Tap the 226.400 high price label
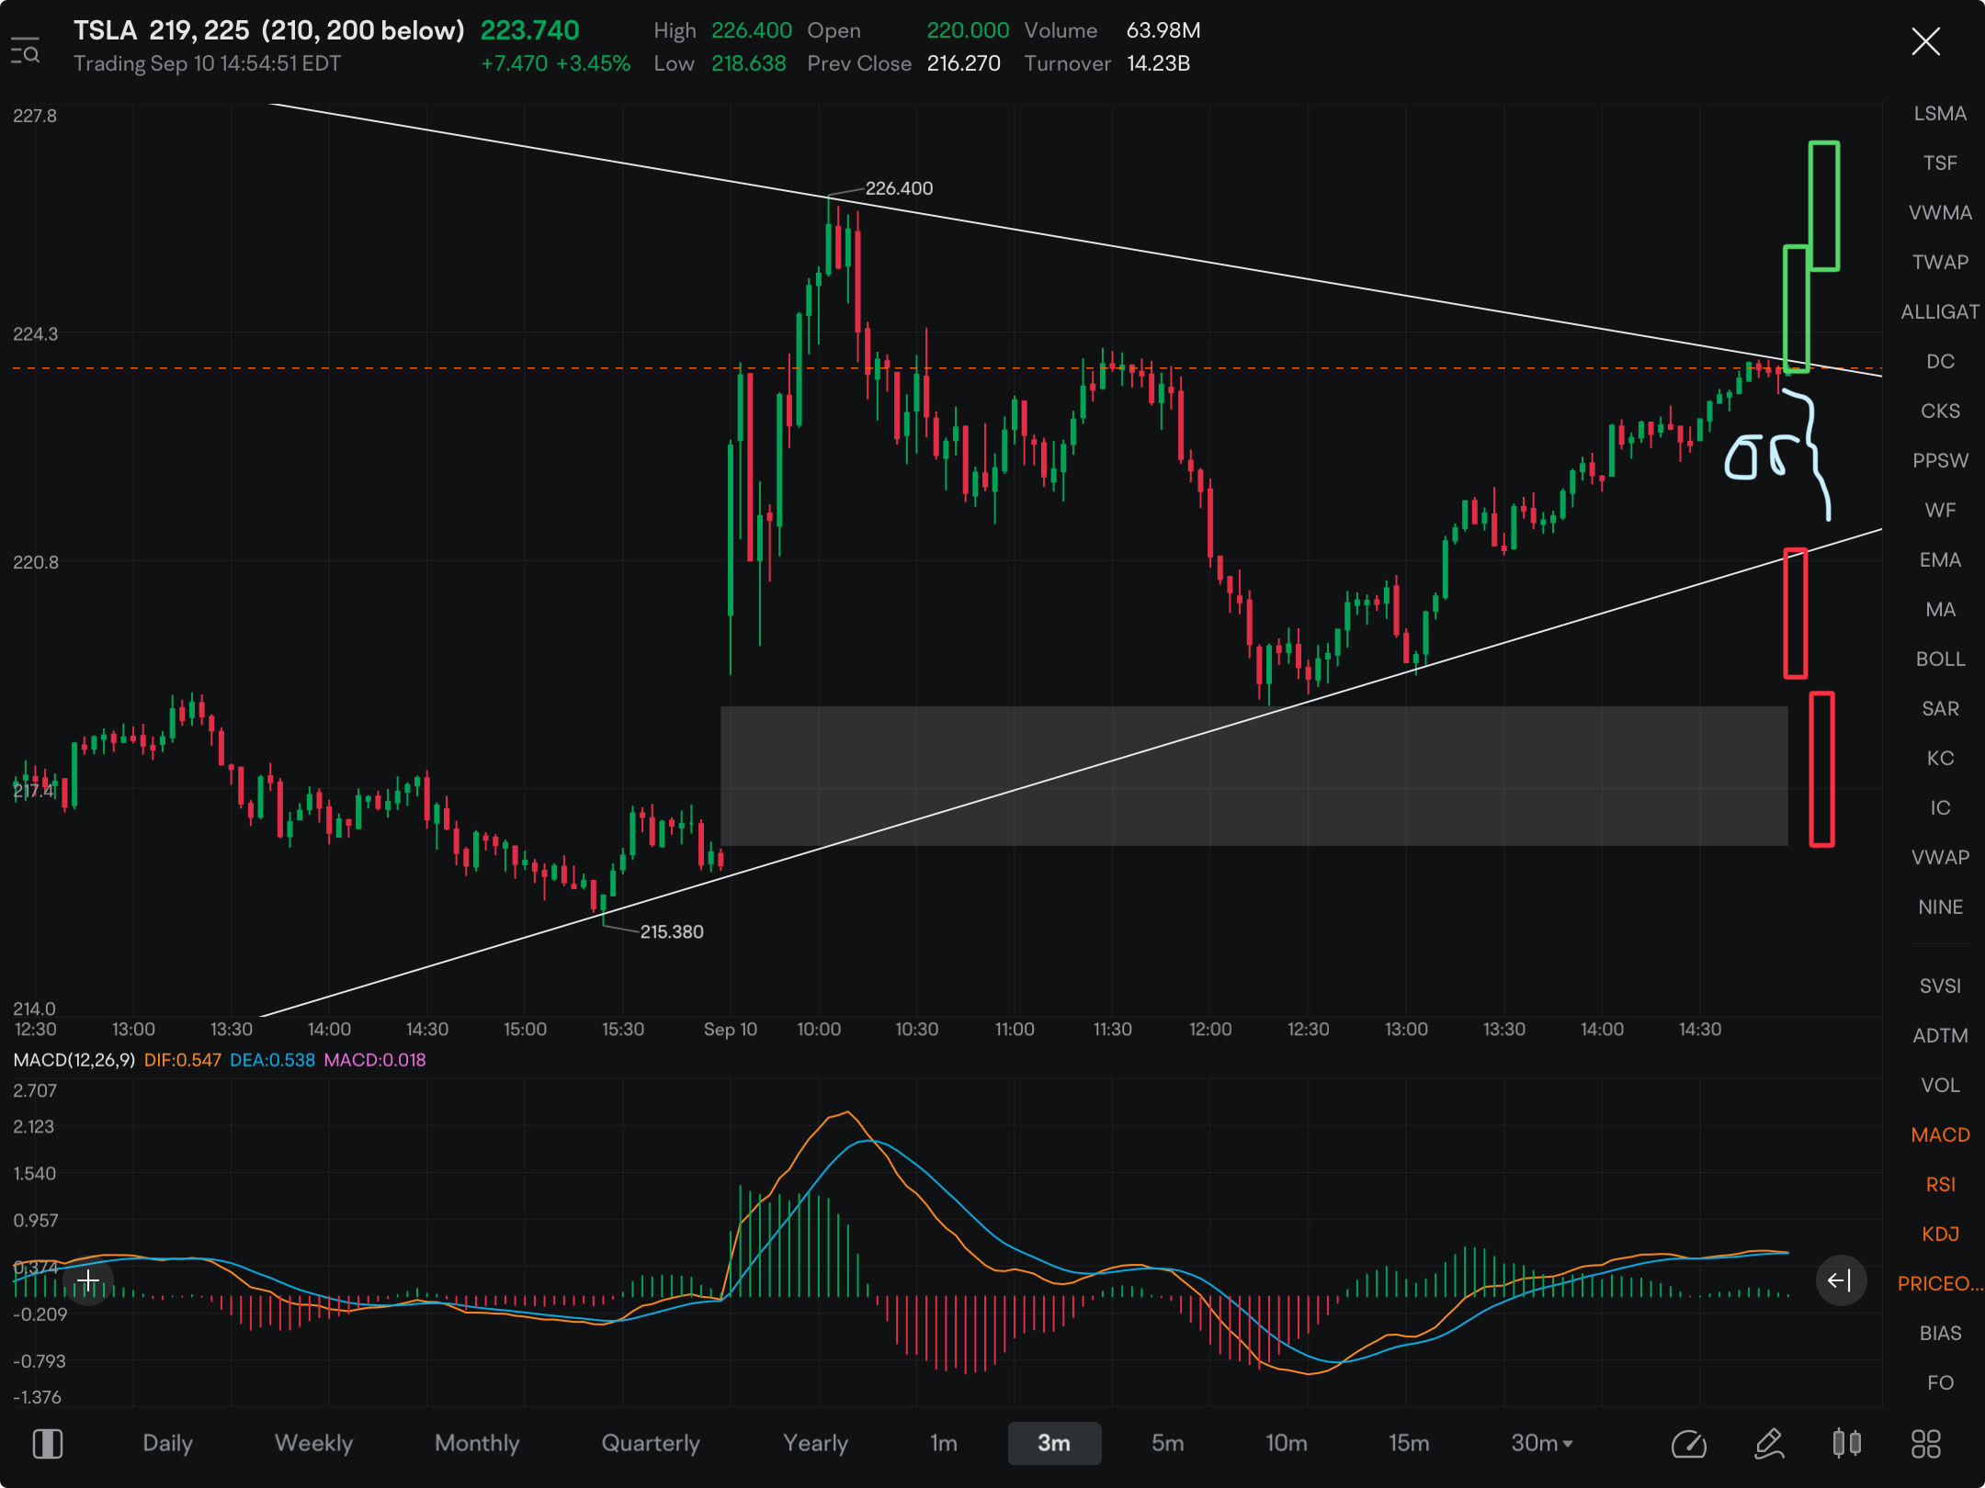The height and width of the screenshot is (1488, 1985). 899,188
